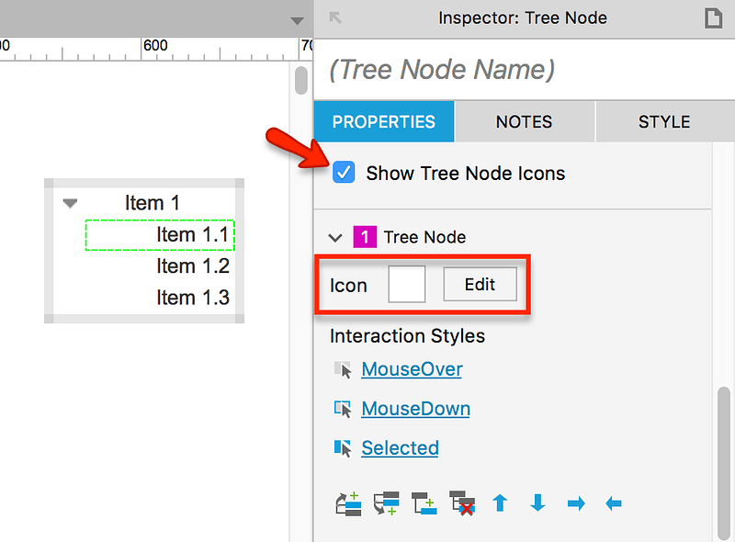This screenshot has width=735, height=542.
Task: Collapse Item 1 tree node triangle
Action: point(71,204)
